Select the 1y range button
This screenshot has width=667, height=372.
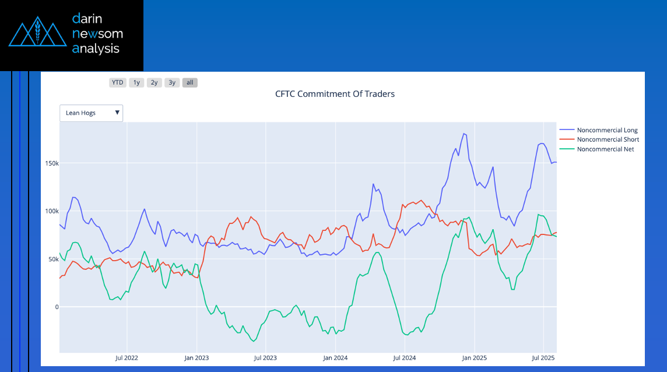[136, 83]
